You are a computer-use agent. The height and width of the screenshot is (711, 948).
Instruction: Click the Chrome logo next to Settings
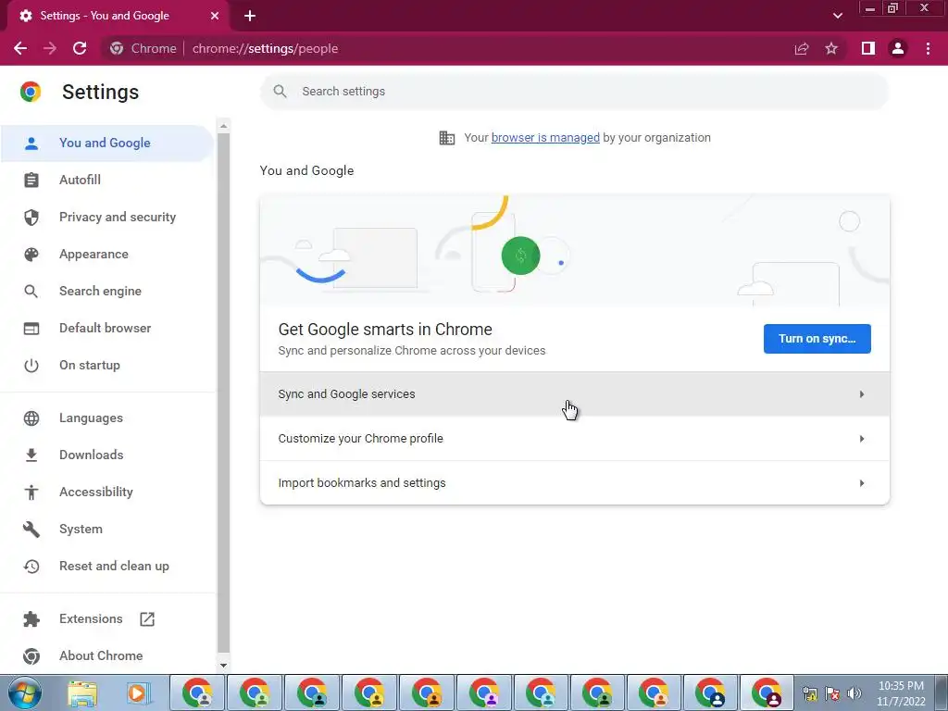tap(31, 92)
